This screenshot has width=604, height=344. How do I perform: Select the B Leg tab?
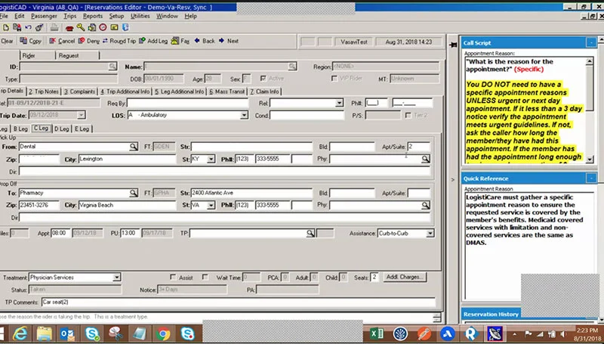pyautogui.click(x=20, y=129)
